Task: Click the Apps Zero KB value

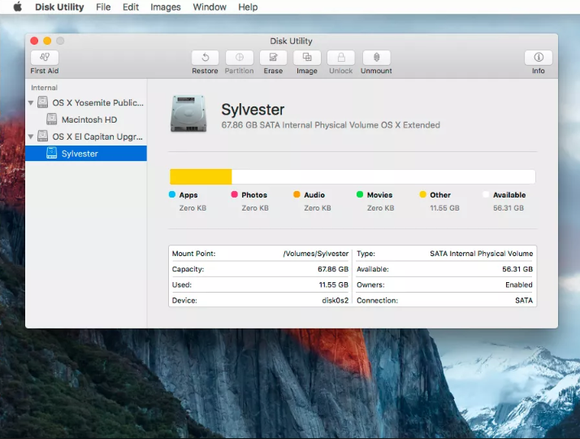Action: coord(193,208)
